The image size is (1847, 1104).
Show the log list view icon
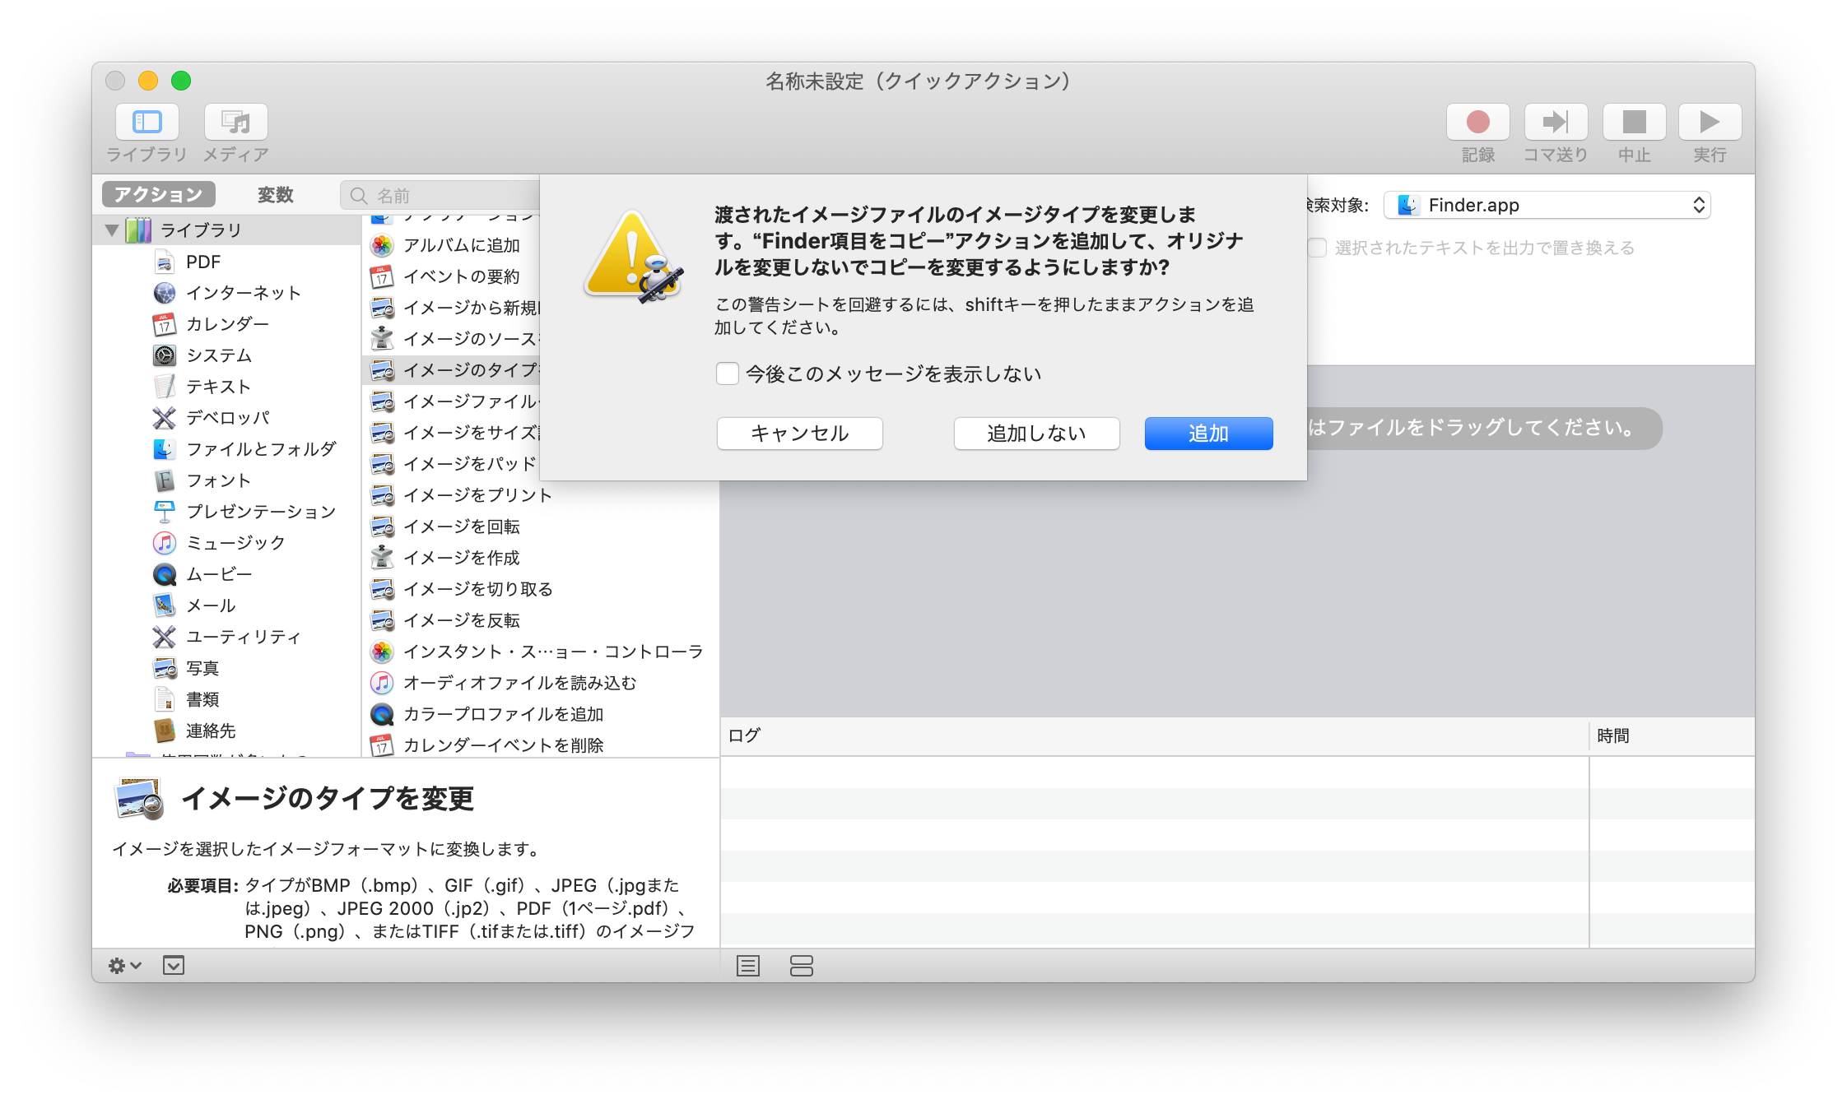click(748, 966)
